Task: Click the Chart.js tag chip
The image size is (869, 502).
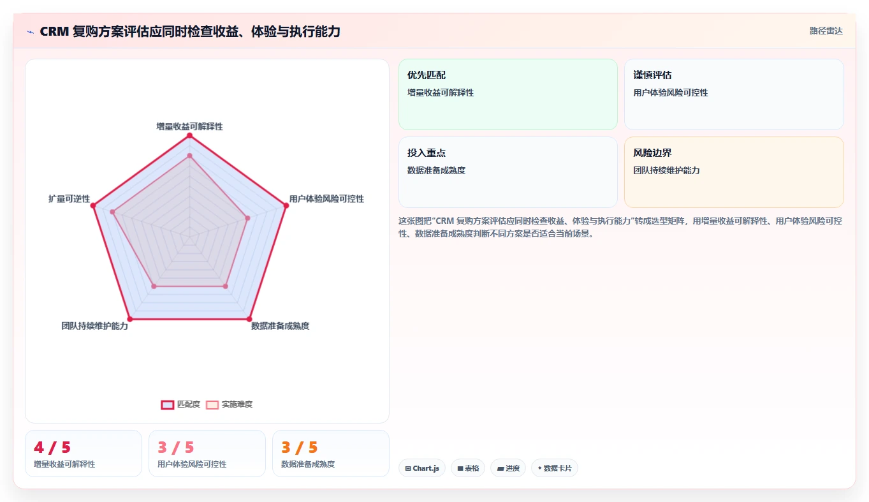Action: (x=422, y=468)
